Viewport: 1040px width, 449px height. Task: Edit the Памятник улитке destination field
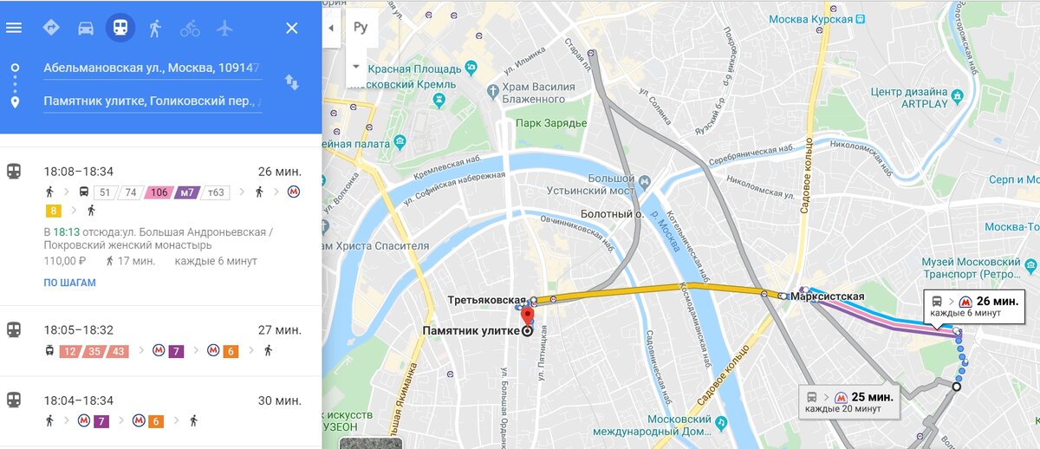153,101
